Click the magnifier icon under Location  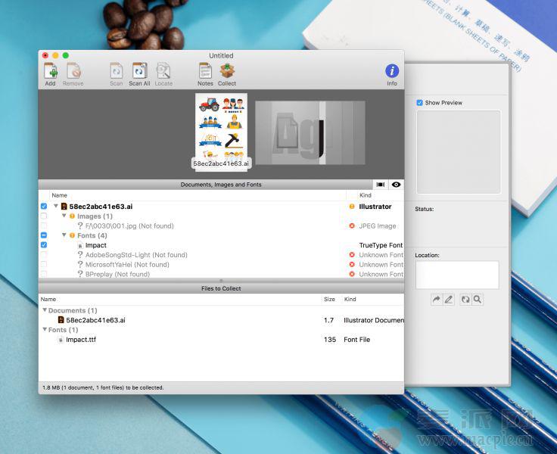pos(478,300)
